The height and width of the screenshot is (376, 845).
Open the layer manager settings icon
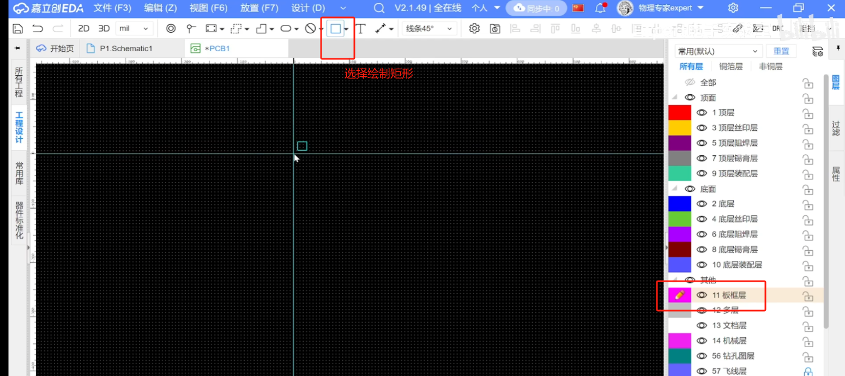click(x=818, y=51)
